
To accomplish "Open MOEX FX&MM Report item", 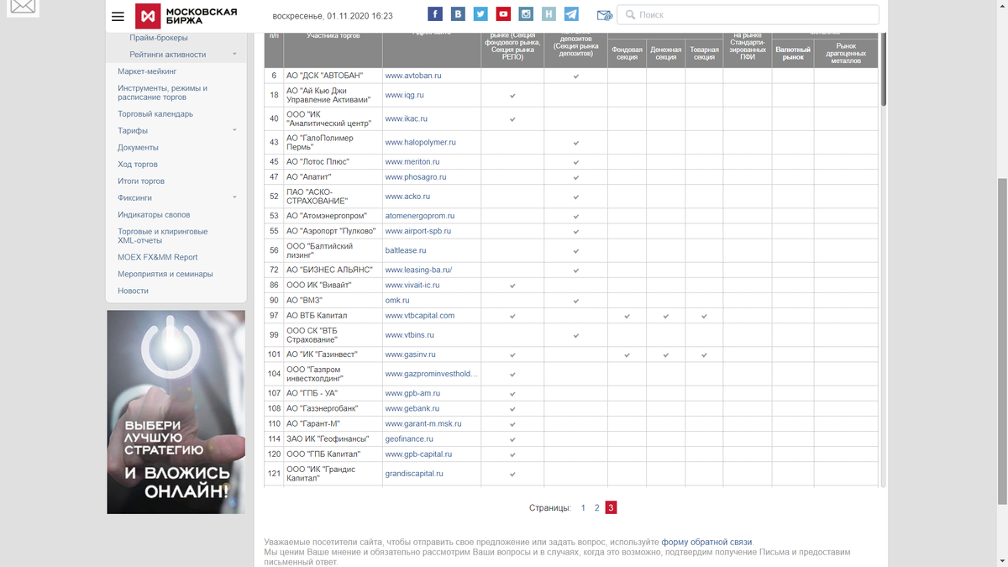I will coord(158,257).
